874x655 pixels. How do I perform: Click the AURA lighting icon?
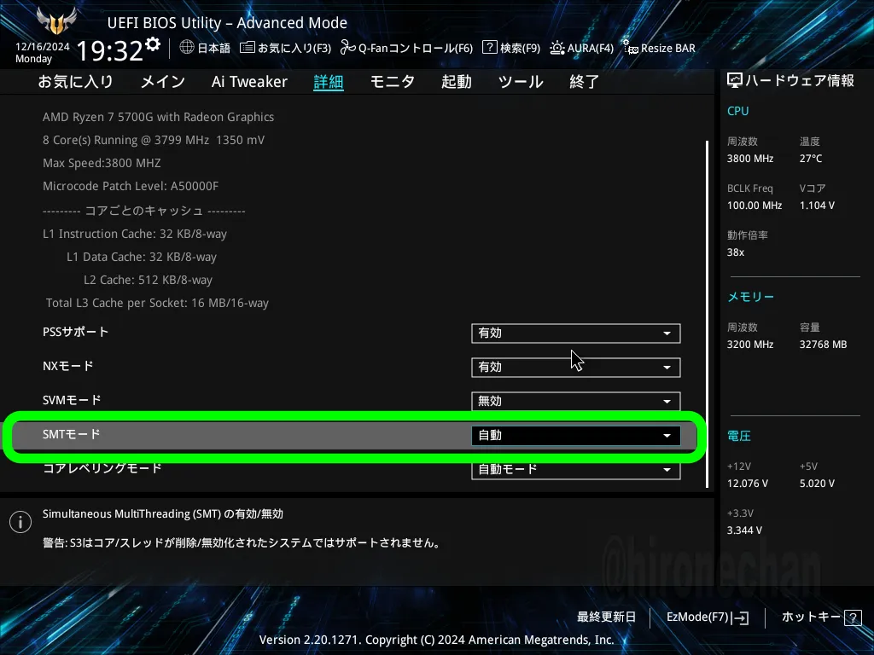point(556,48)
